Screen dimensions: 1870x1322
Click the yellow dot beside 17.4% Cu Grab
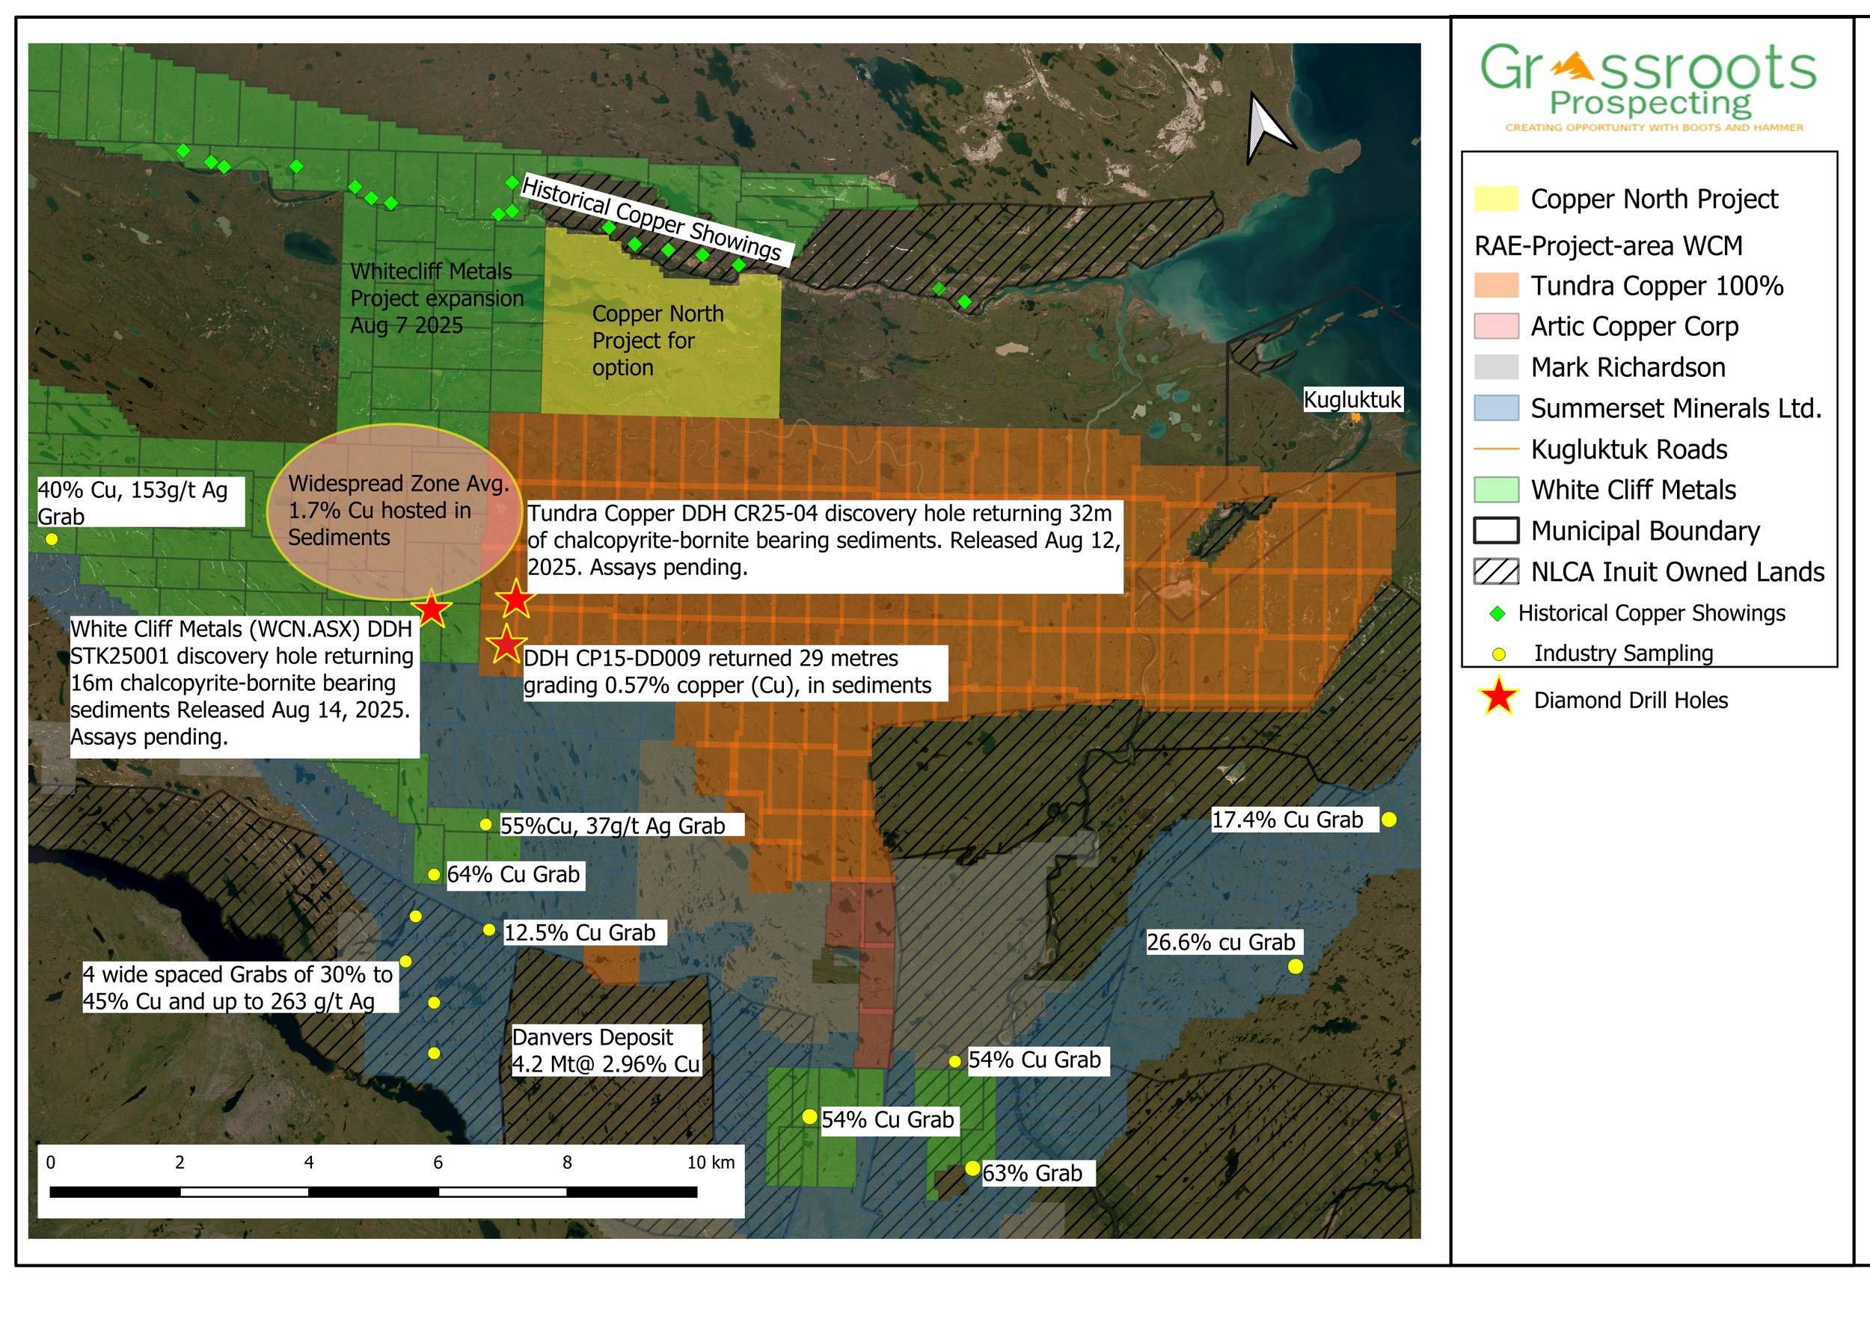(x=1388, y=820)
